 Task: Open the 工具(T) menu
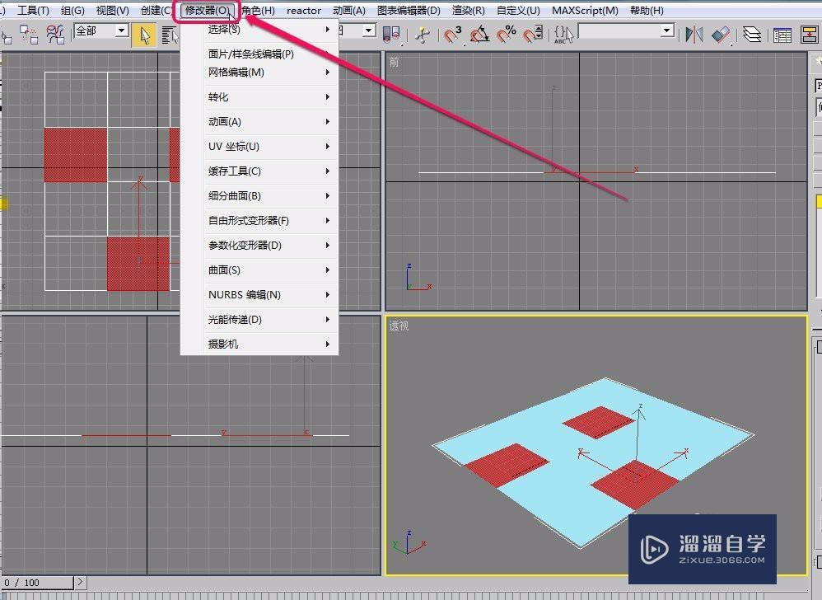(33, 11)
